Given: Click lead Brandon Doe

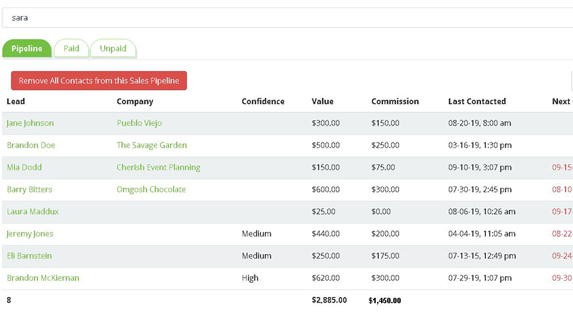Looking at the screenshot, I should tap(31, 145).
